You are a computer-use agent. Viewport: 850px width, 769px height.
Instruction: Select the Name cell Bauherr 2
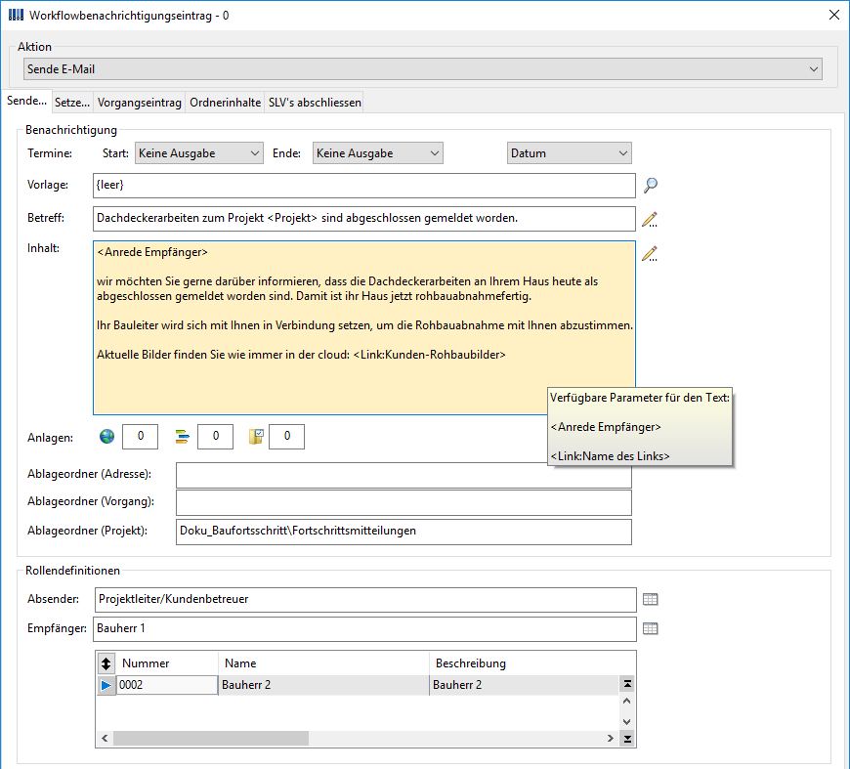[323, 686]
